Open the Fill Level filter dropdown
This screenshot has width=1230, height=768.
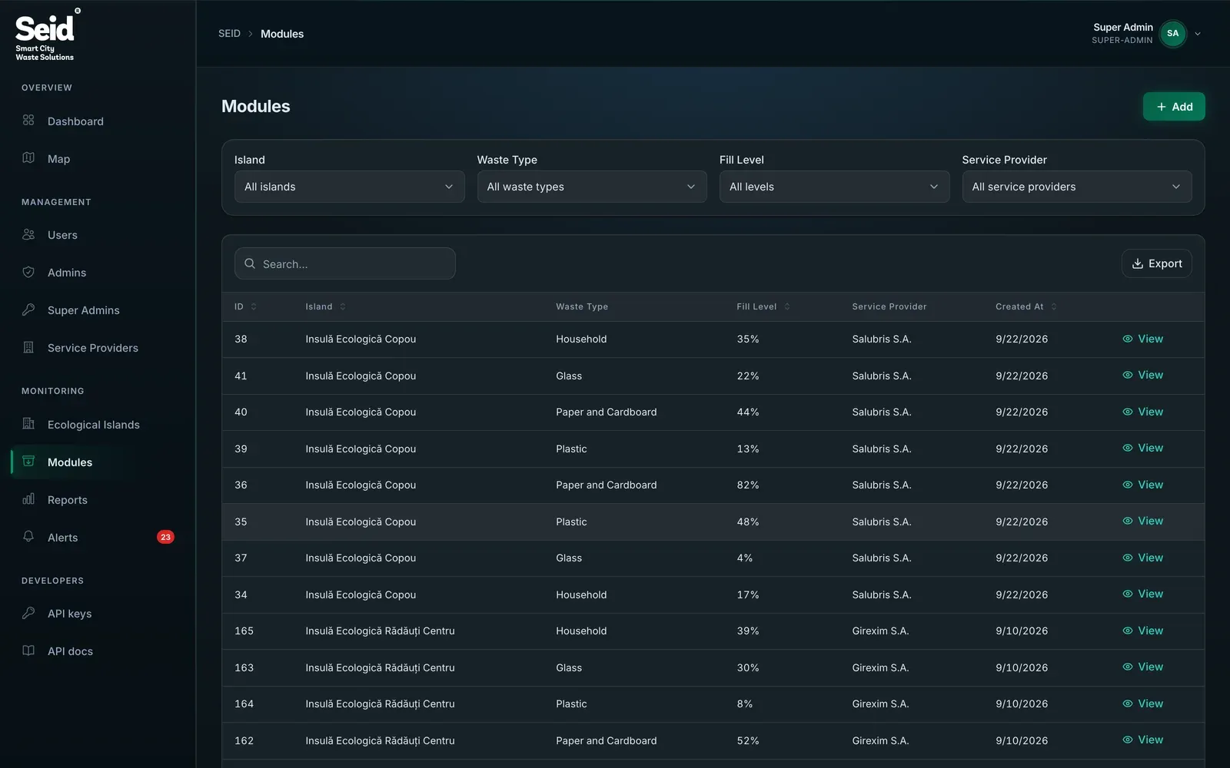click(x=834, y=187)
